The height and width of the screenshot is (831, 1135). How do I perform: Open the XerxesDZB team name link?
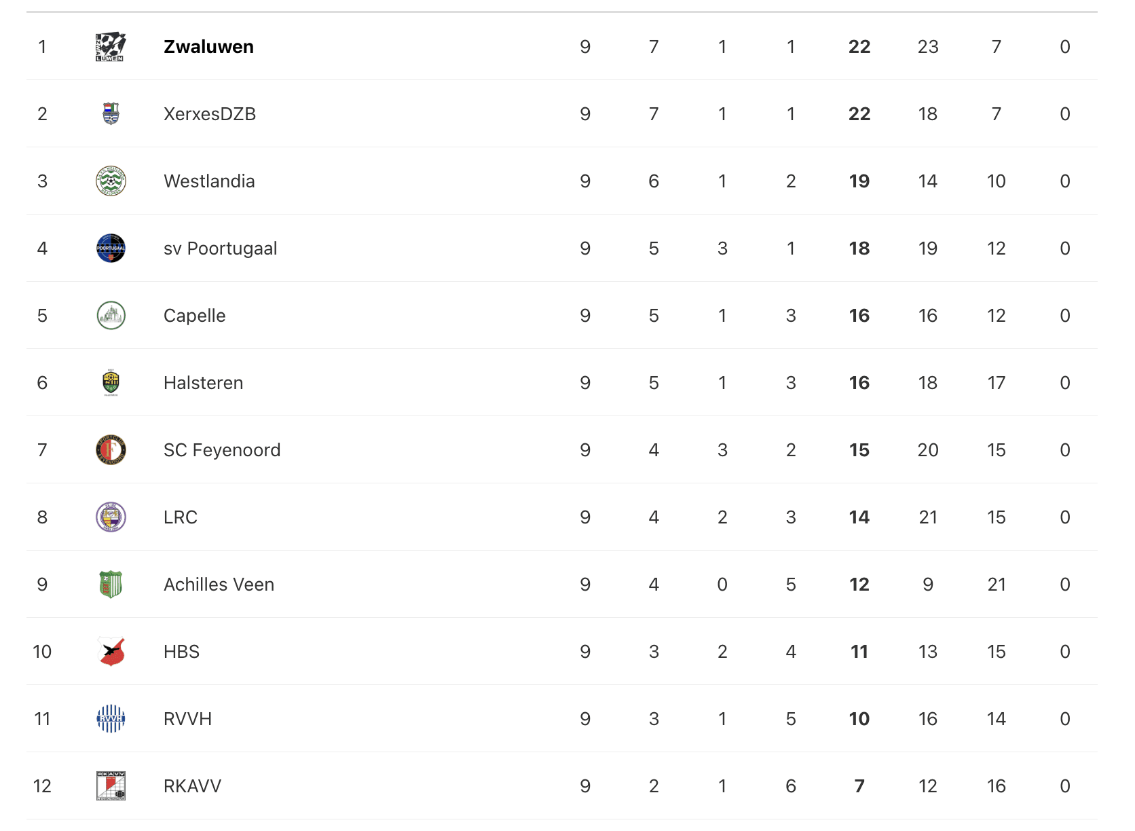(209, 114)
